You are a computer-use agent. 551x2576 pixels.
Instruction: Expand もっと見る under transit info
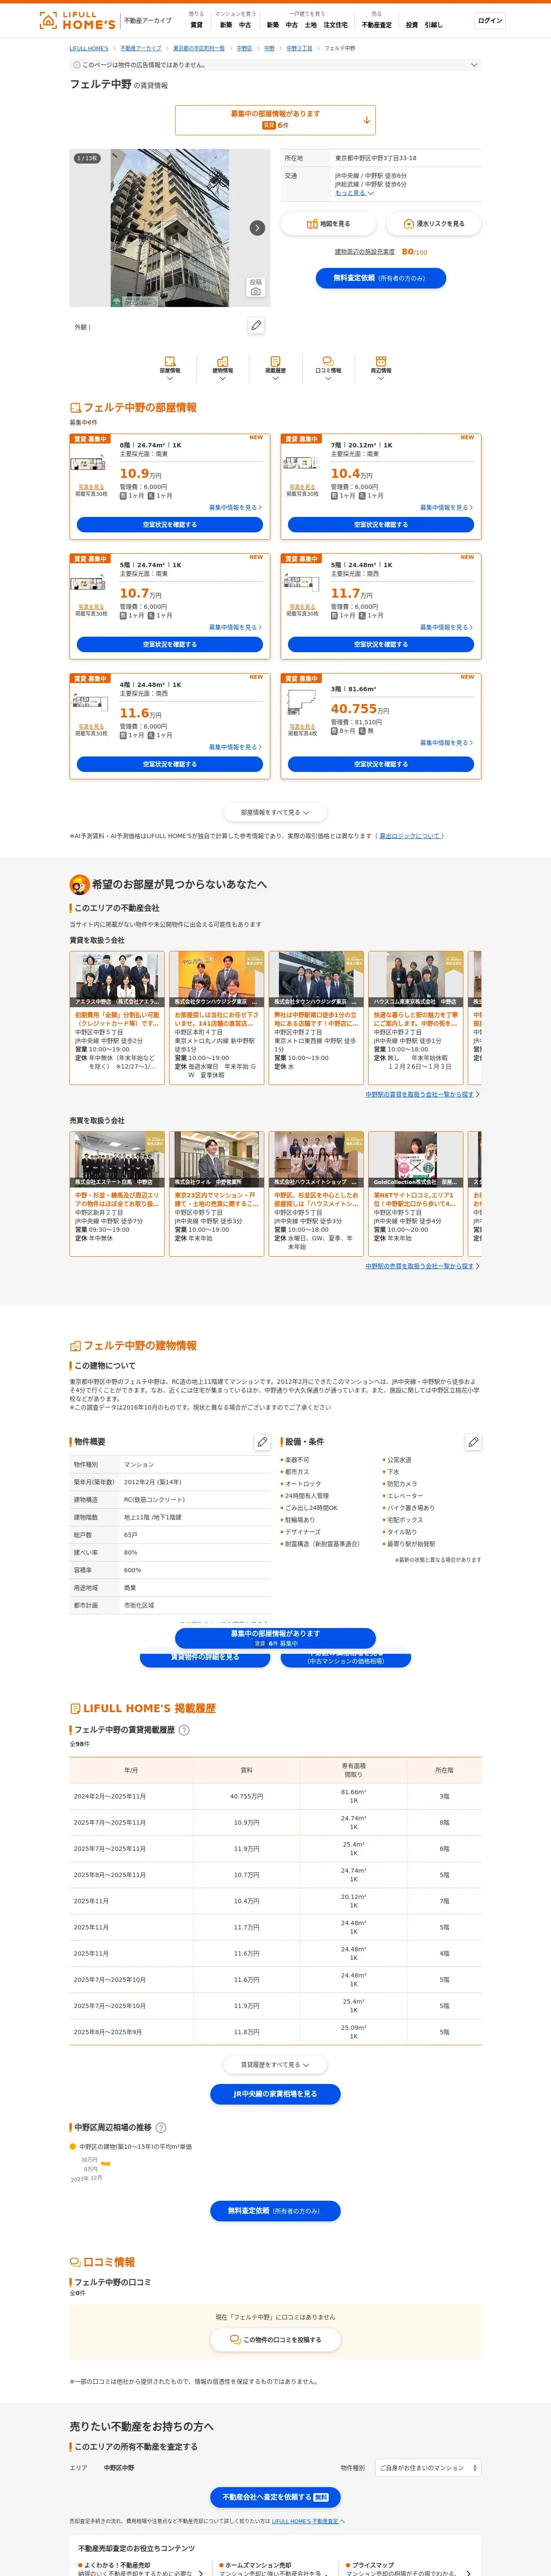point(354,193)
